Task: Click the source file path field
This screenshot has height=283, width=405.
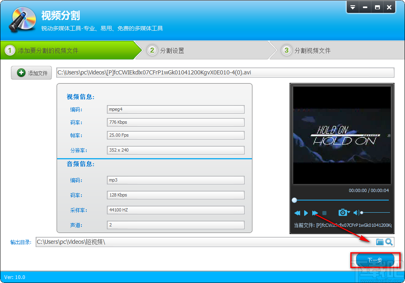Action: pyautogui.click(x=225, y=72)
